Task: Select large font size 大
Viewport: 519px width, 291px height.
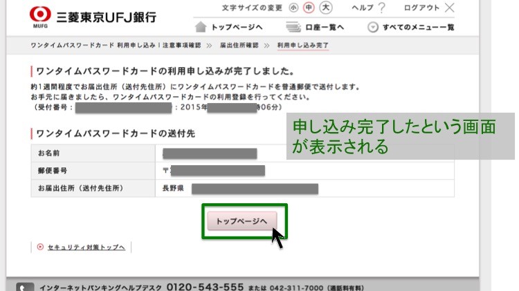Action: point(326,8)
